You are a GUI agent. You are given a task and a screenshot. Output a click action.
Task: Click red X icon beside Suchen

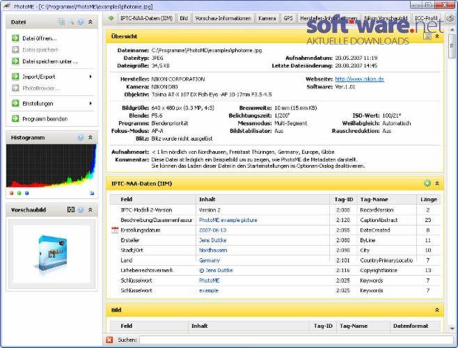click(x=109, y=340)
